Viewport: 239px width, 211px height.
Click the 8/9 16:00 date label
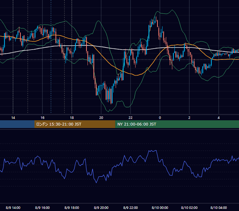[43, 207]
